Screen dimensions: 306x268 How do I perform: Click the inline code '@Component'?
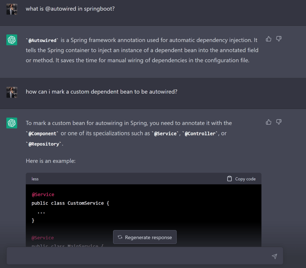(x=42, y=134)
